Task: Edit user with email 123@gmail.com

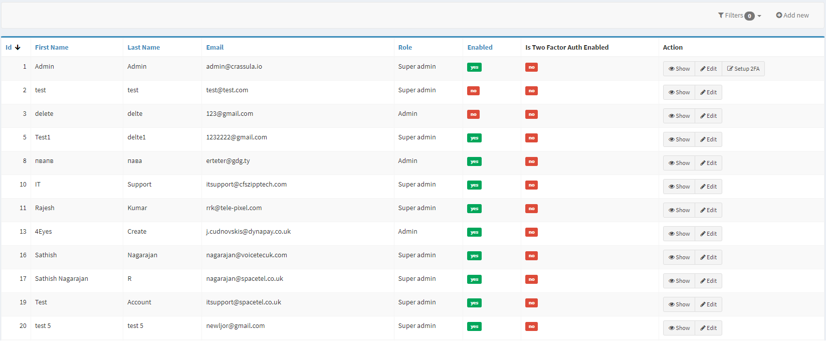Action: (x=708, y=116)
